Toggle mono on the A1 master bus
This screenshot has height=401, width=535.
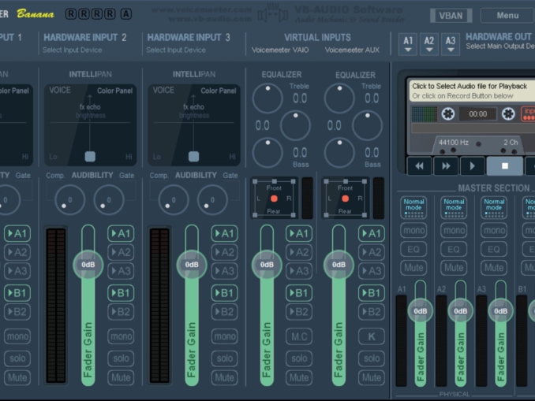(x=413, y=230)
